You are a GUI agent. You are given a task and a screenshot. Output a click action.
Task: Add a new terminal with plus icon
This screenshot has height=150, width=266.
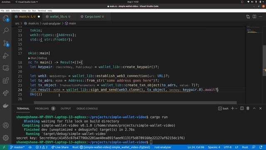coord(232,108)
